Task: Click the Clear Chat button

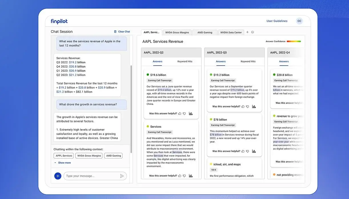Action: point(122,32)
